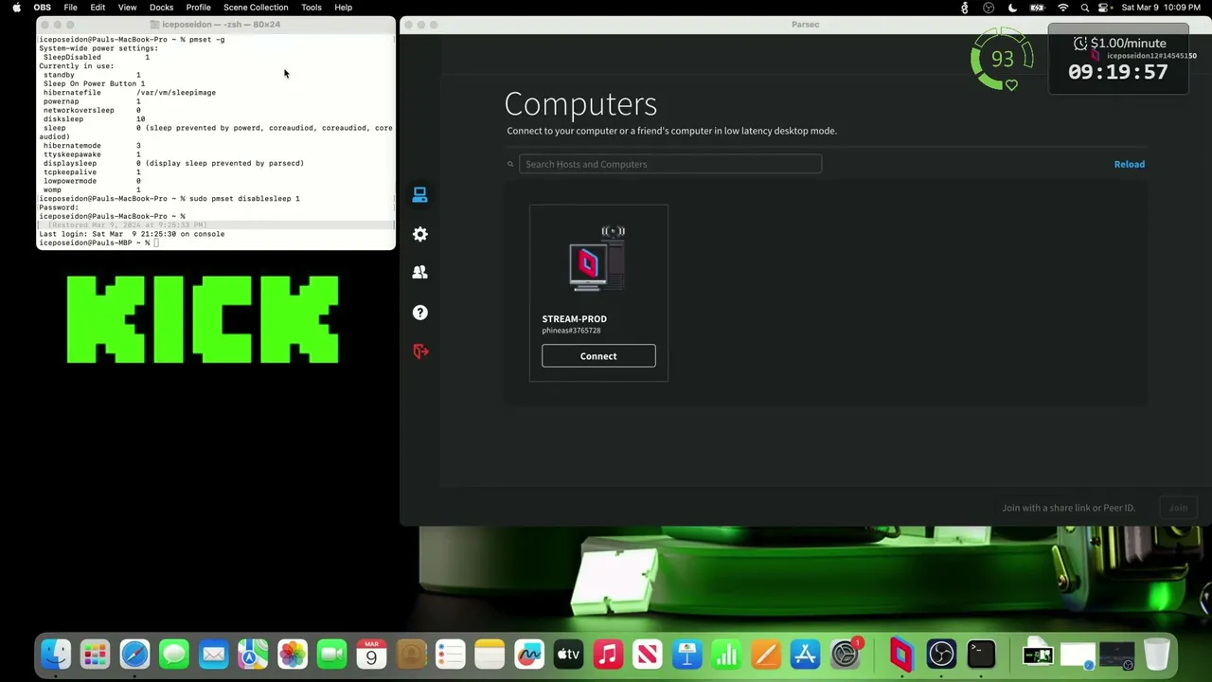1212x682 pixels.
Task: Click the OBS status icon in menu bar
Action: coord(989,8)
